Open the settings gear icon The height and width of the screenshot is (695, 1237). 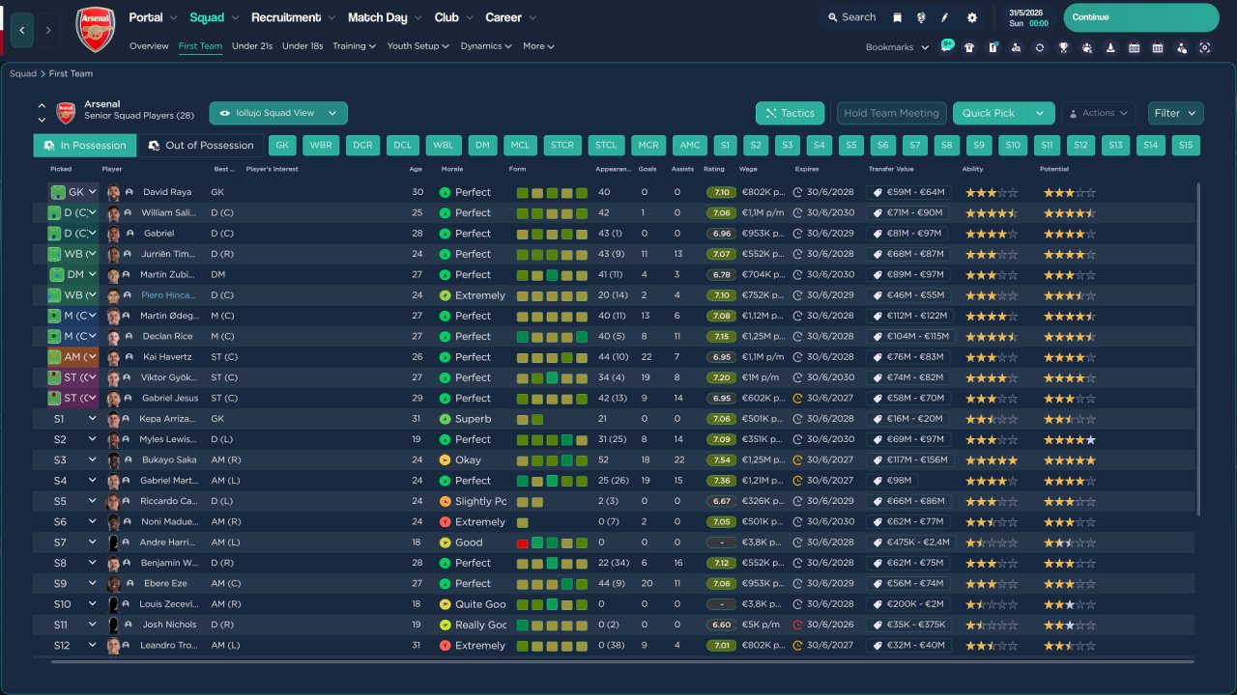click(x=971, y=17)
